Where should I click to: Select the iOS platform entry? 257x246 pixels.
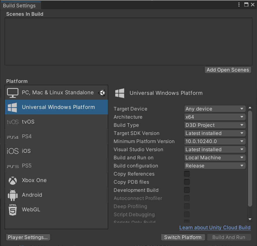56,151
